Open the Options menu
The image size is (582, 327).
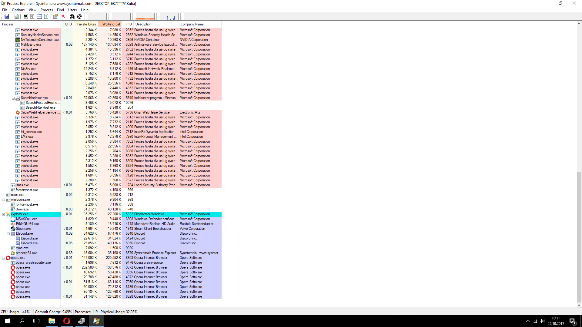(x=18, y=10)
